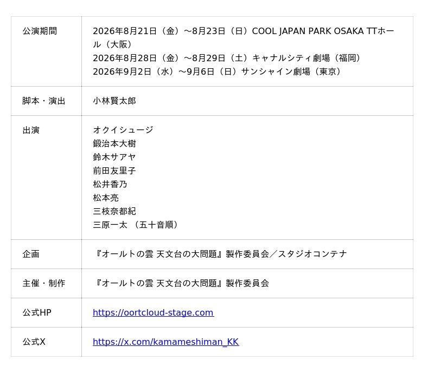Click cast member 前田友里子
Screen dimensions: 434x373
[114, 171]
